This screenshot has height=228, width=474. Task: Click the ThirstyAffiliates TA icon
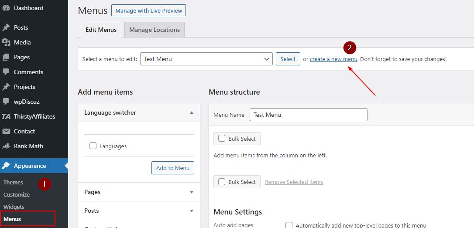[x=6, y=116]
